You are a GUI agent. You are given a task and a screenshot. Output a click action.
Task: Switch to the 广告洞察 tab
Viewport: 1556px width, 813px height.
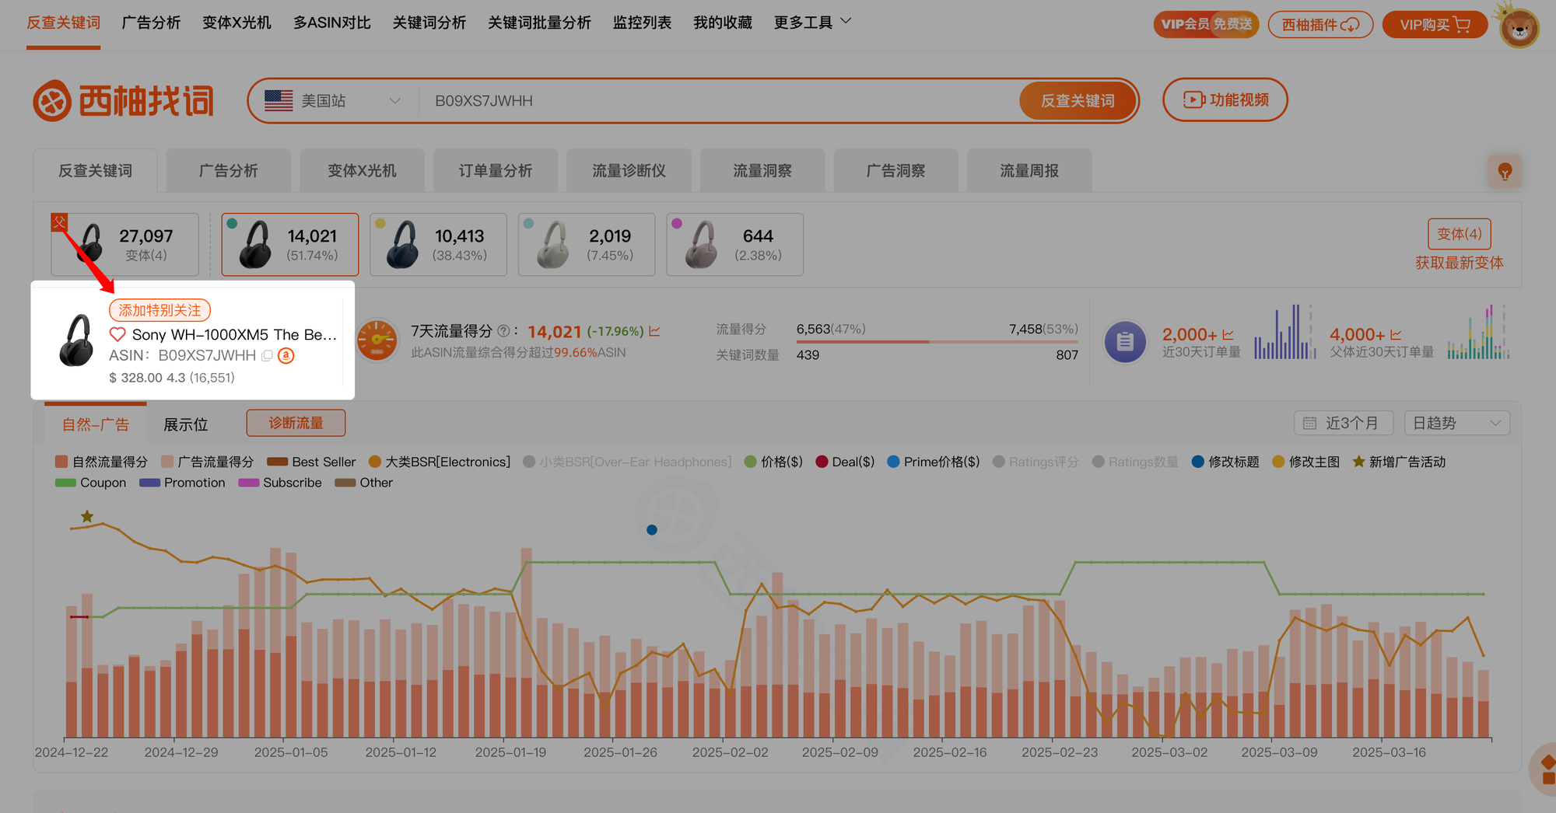click(x=895, y=170)
